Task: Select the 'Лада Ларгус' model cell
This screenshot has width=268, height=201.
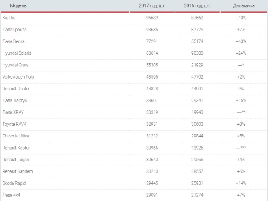Action: click(x=15, y=101)
